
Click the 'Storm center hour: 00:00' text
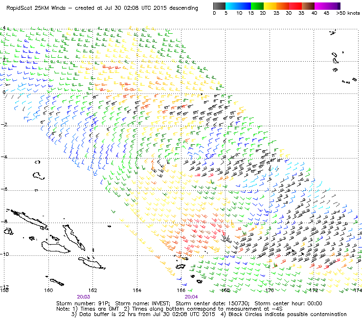(x=288, y=303)
